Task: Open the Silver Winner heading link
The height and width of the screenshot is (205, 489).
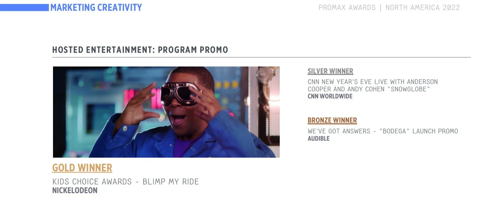Action: coord(330,71)
